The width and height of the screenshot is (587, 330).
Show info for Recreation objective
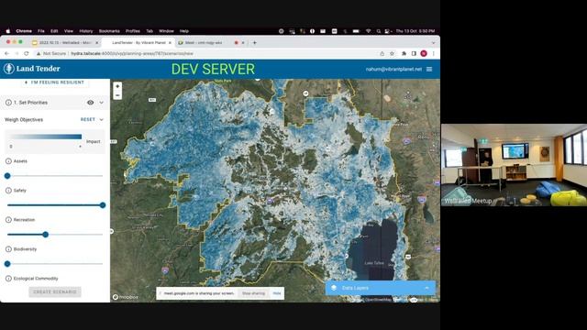pyautogui.click(x=8, y=220)
